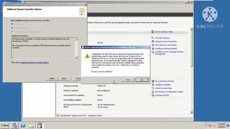Open the Activate Windows link
Viewport: 230px width, 129px height.
pos(162,38)
